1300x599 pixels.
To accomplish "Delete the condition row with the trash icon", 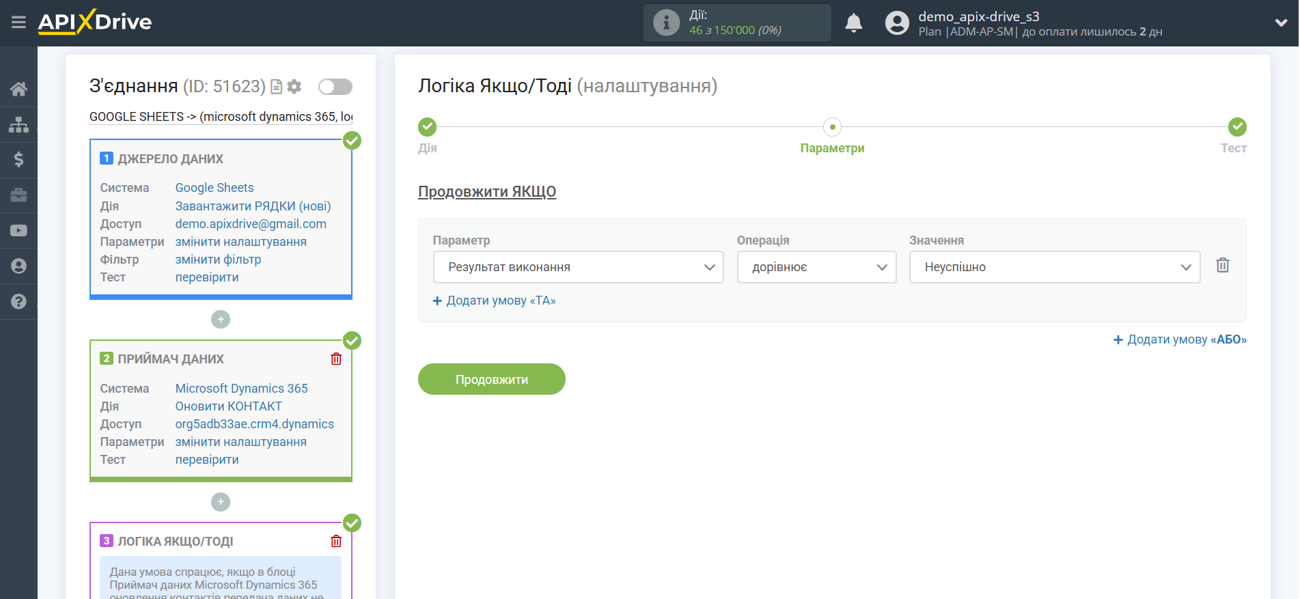I will point(1223,265).
